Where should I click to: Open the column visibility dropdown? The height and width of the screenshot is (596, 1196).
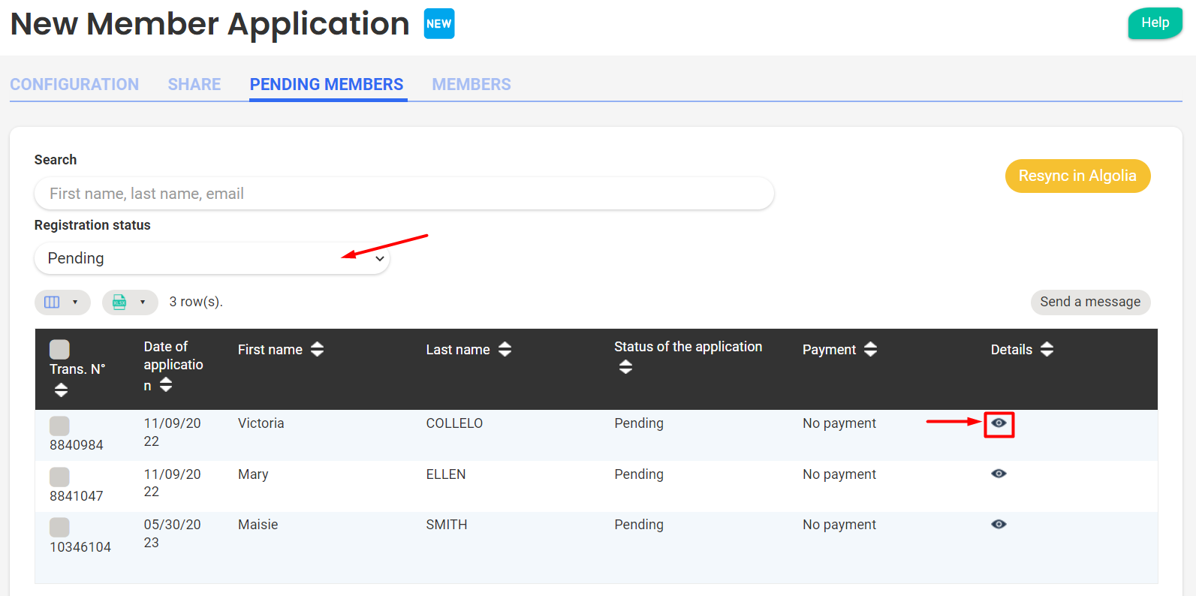[x=62, y=303]
